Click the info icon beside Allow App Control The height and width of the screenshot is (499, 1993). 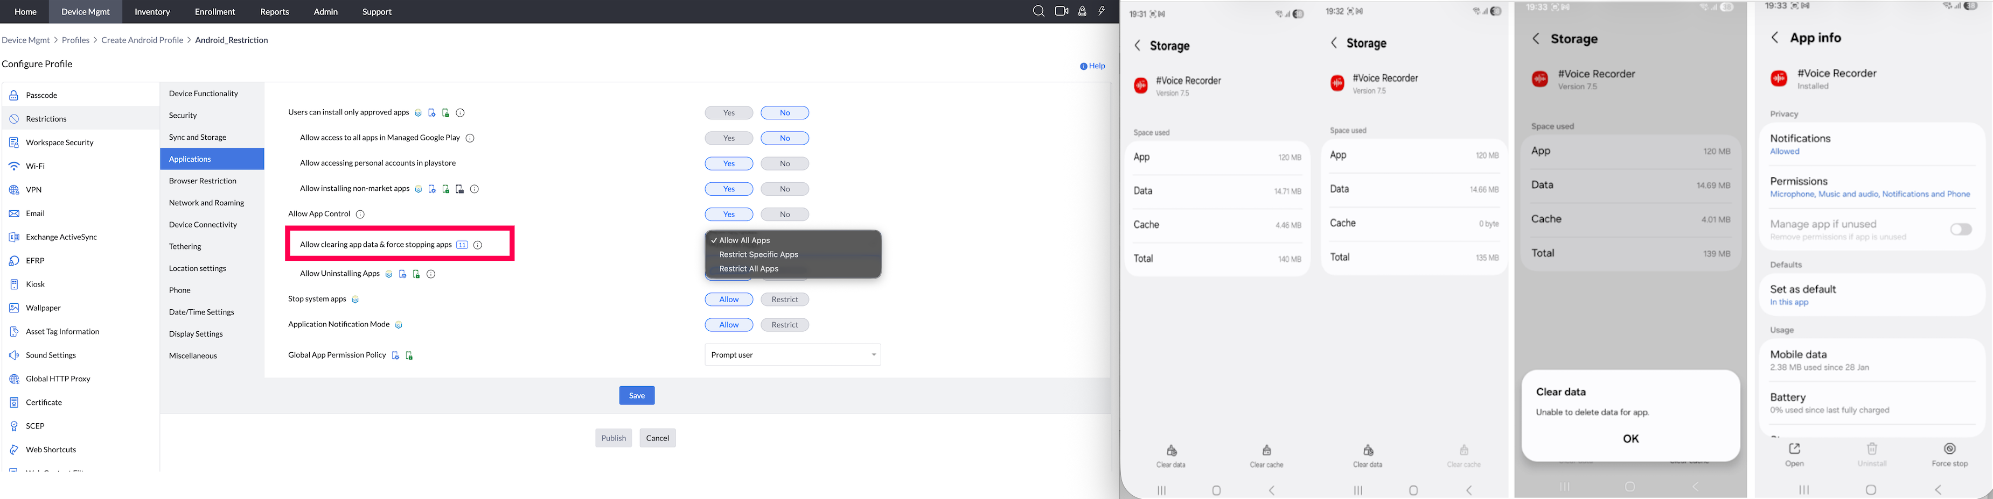click(360, 214)
